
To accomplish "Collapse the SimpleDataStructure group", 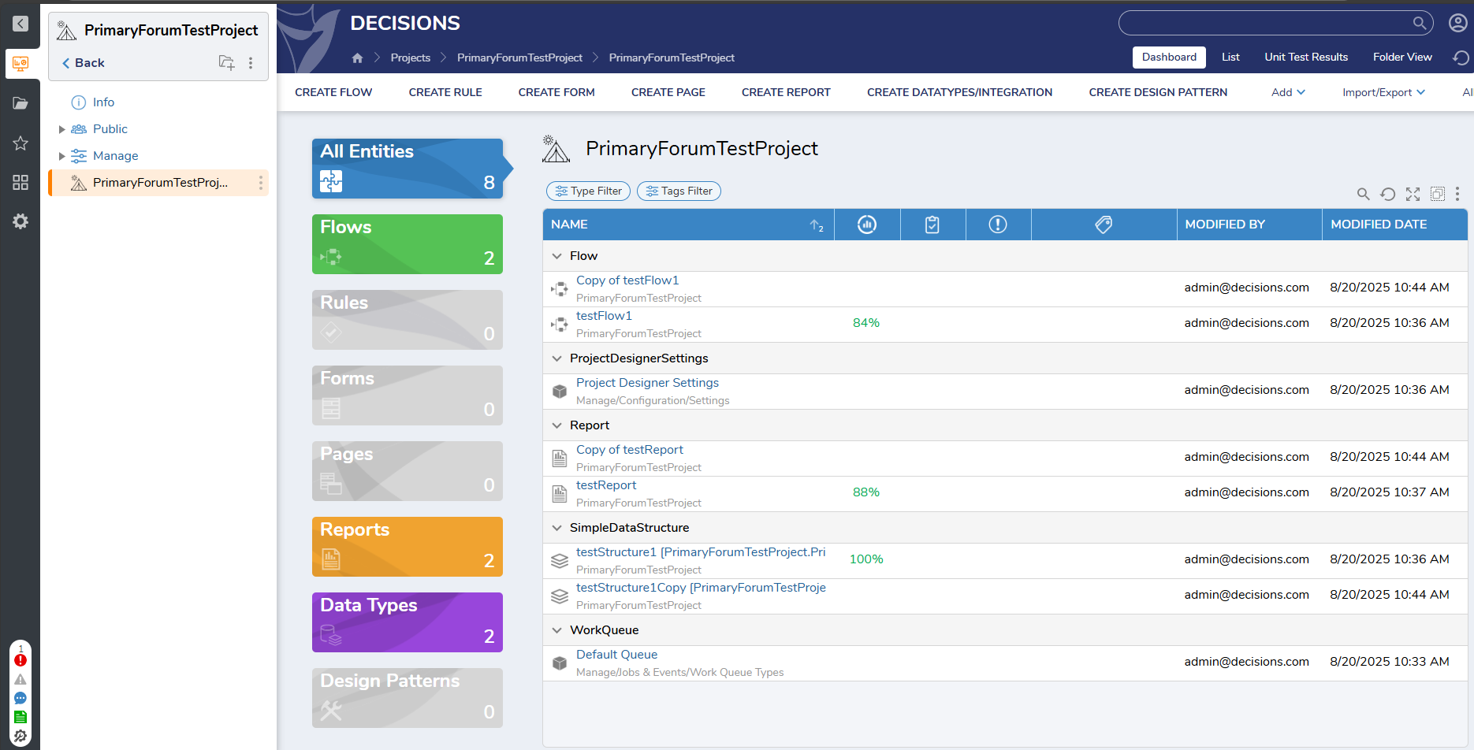I will (x=556, y=528).
